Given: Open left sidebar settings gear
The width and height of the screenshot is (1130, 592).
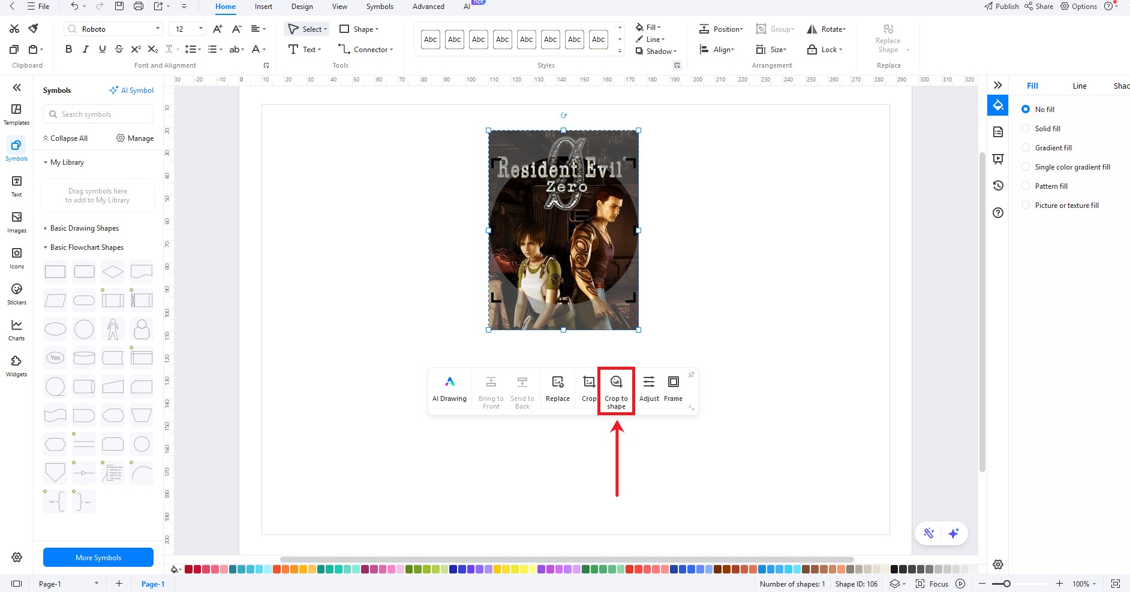Looking at the screenshot, I should pyautogui.click(x=17, y=557).
